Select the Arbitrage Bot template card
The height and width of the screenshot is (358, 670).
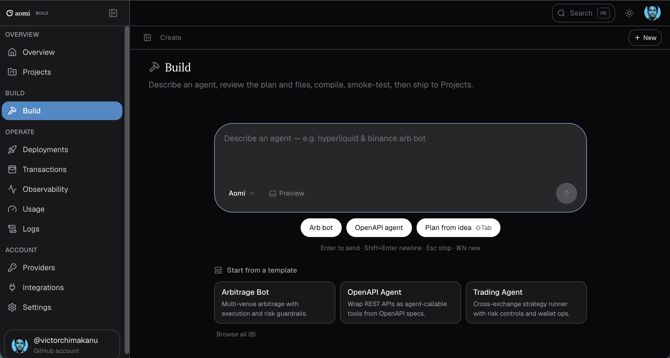pos(274,302)
